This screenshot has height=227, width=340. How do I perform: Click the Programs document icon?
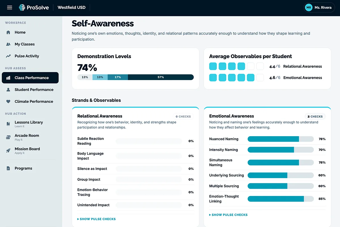click(x=8, y=168)
